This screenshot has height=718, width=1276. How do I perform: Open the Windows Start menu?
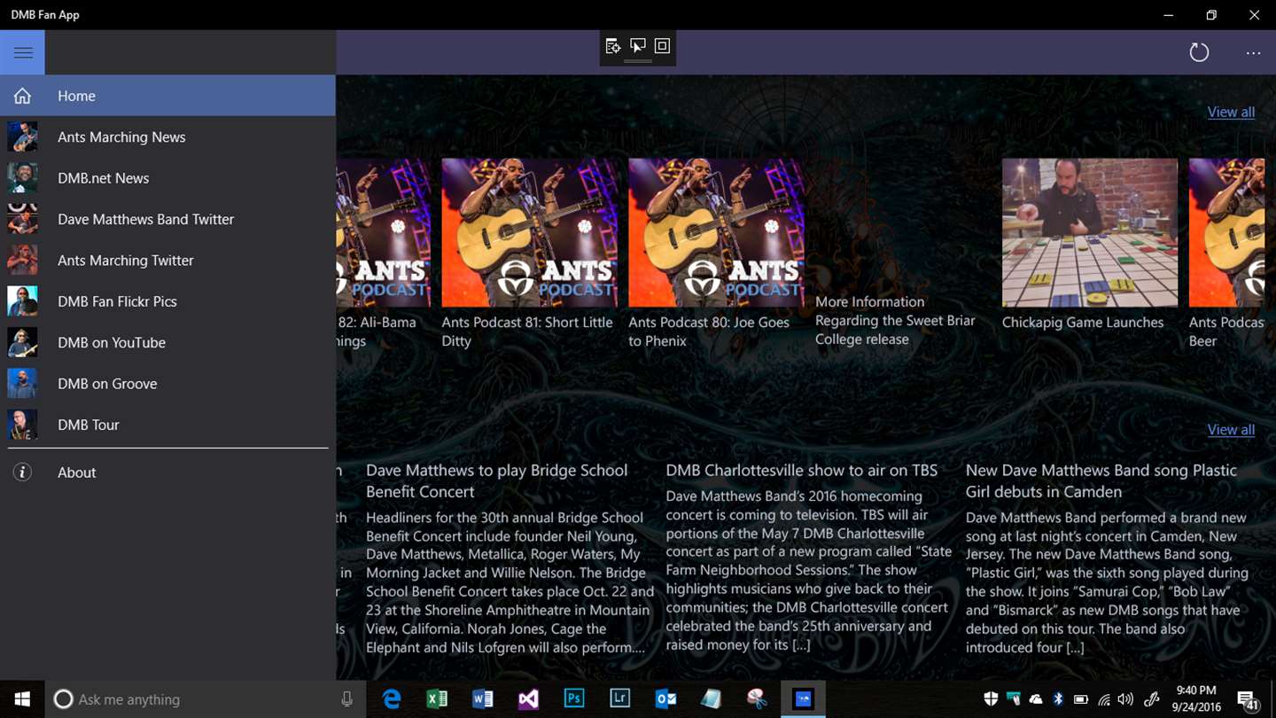pos(22,699)
